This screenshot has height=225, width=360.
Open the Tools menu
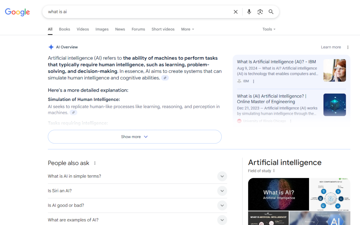pyautogui.click(x=269, y=29)
